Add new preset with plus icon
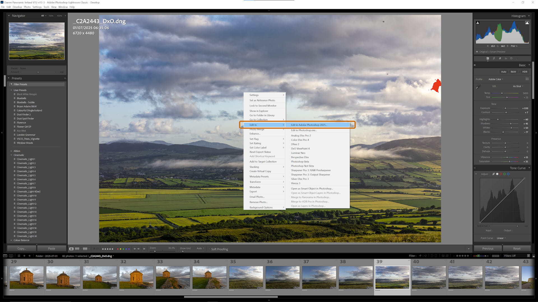Screen dimensions: 538x302 [x=65, y=78]
